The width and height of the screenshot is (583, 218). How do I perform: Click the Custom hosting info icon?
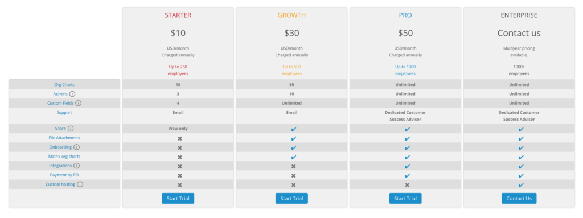(80, 184)
